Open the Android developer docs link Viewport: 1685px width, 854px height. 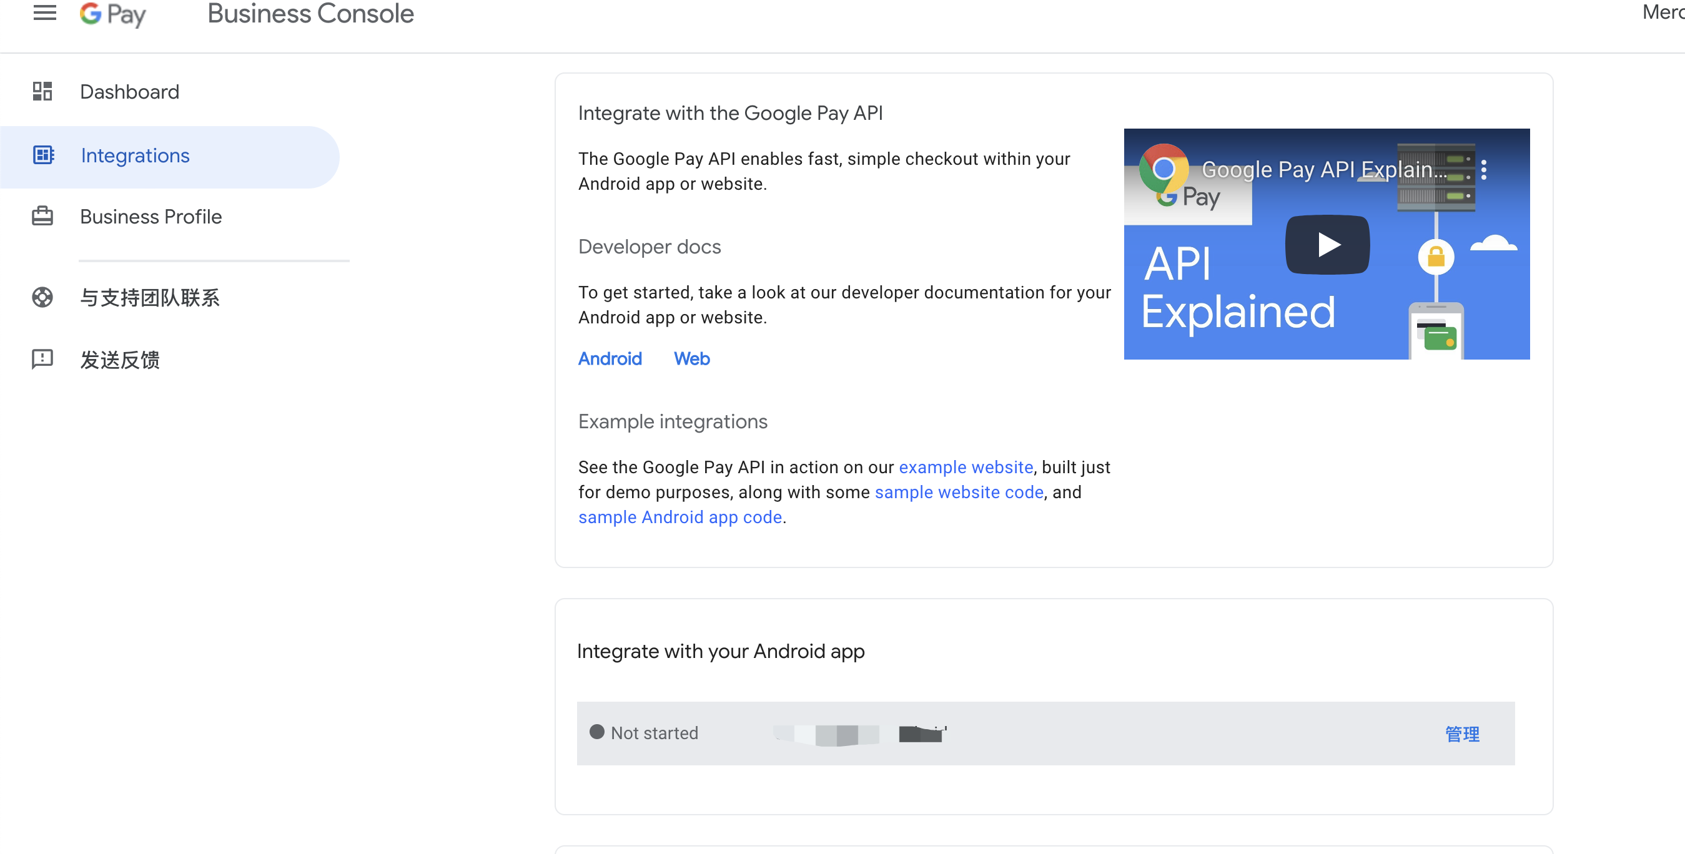coord(610,358)
